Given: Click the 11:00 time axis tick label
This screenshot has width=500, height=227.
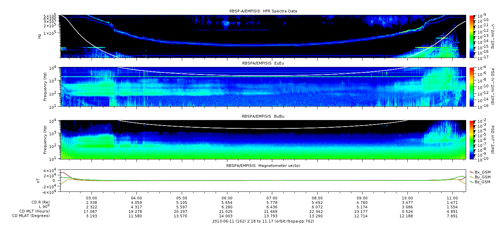Looking at the screenshot, I should (x=452, y=198).
